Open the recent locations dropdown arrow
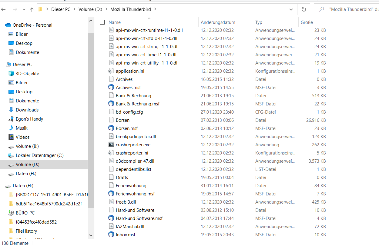The width and height of the screenshot is (379, 246). pyautogui.click(x=24, y=10)
